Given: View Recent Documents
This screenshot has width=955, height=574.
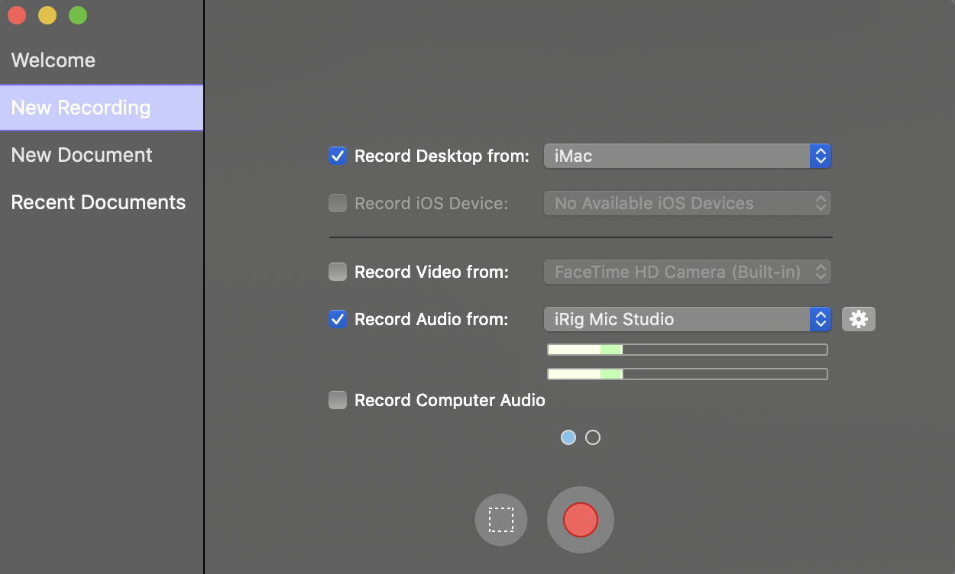Looking at the screenshot, I should coord(98,202).
